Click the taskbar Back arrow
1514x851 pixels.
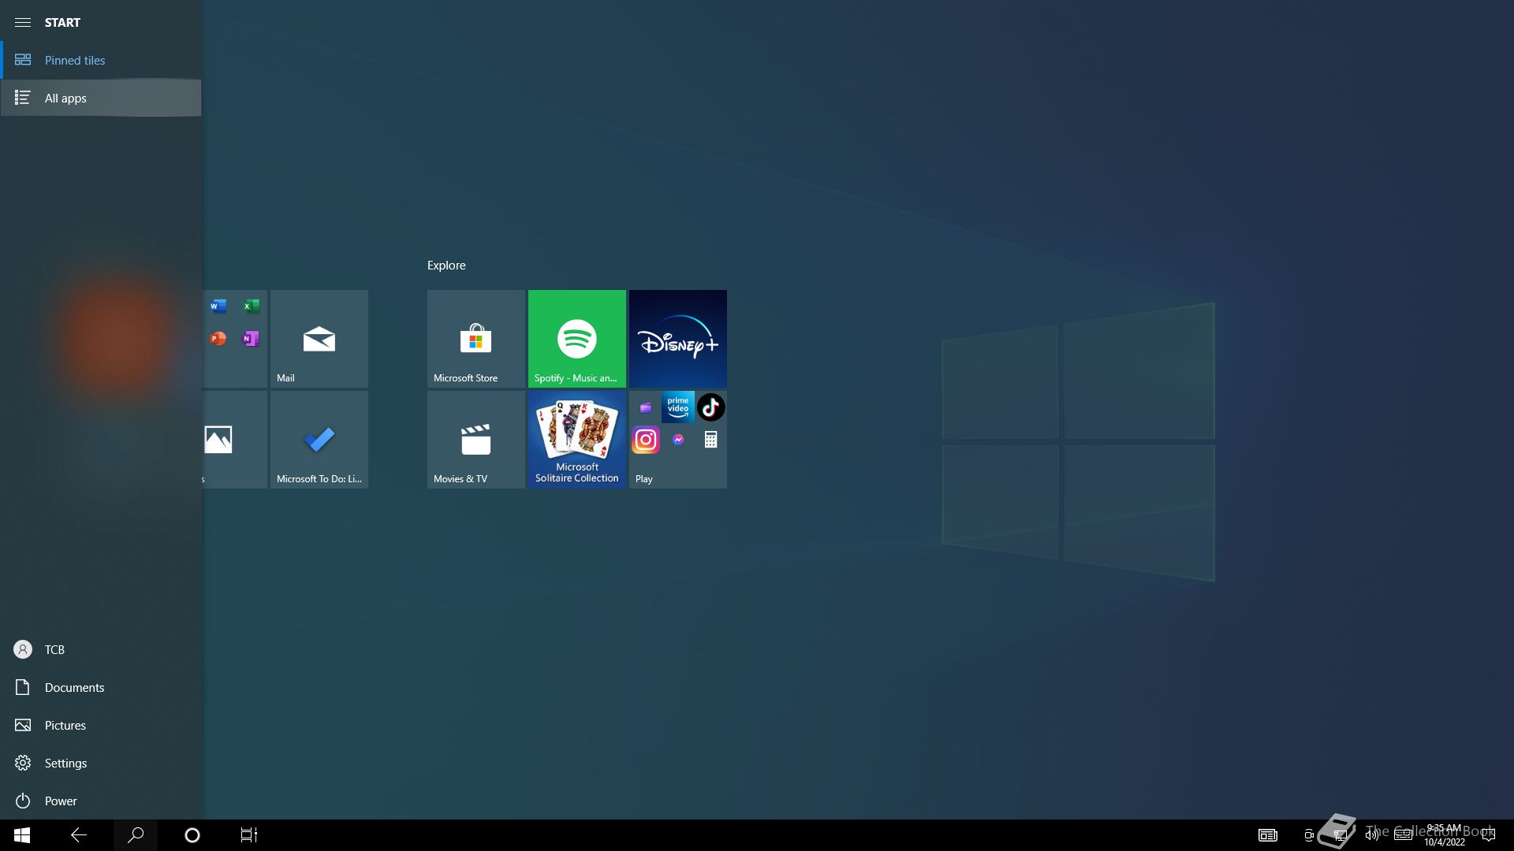tap(79, 835)
